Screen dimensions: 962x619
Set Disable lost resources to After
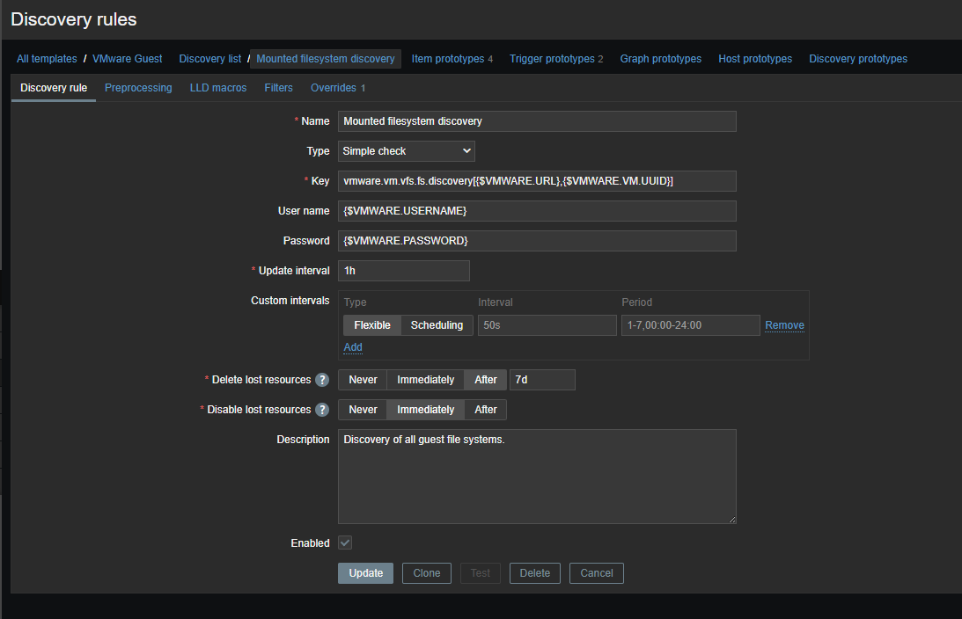point(486,410)
